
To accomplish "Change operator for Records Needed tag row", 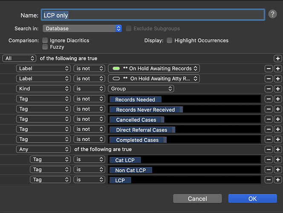I will tap(90, 99).
